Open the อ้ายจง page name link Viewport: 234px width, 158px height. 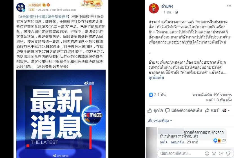(167, 6)
